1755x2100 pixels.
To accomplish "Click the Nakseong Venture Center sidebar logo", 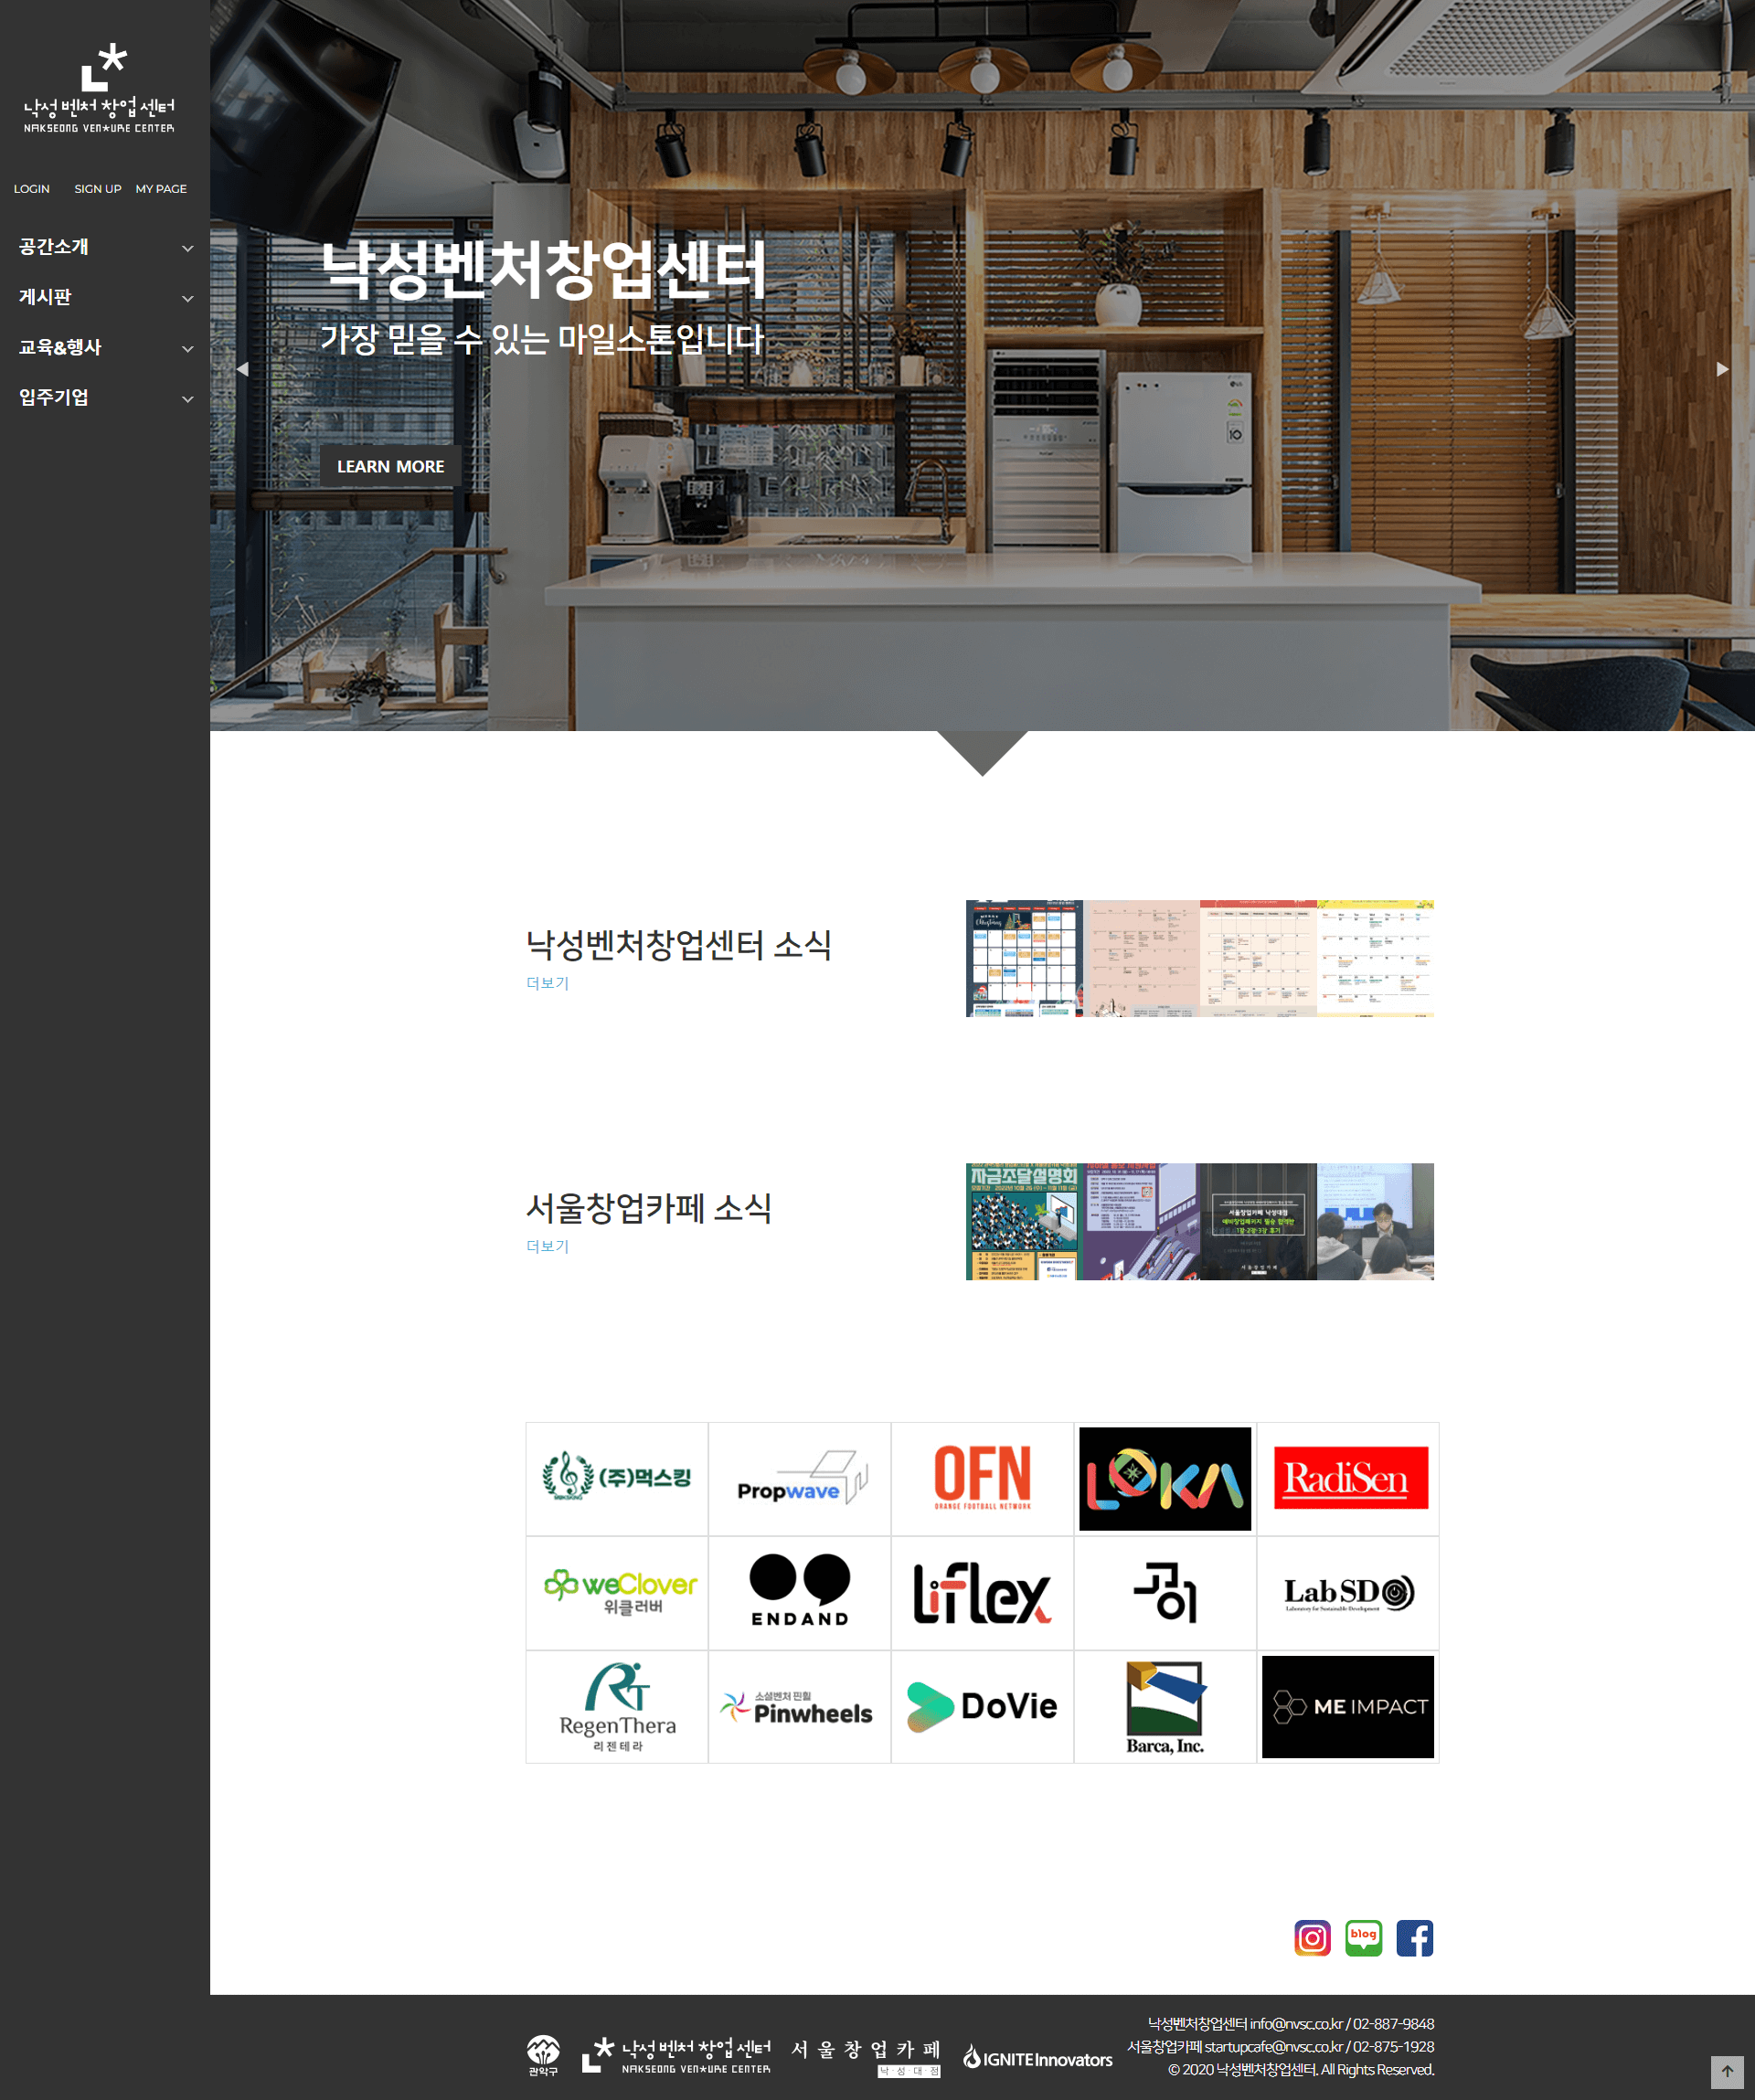I will tap(99, 89).
